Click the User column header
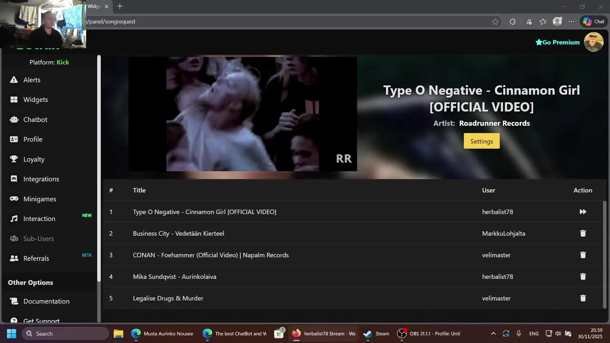The width and height of the screenshot is (610, 343). [488, 190]
